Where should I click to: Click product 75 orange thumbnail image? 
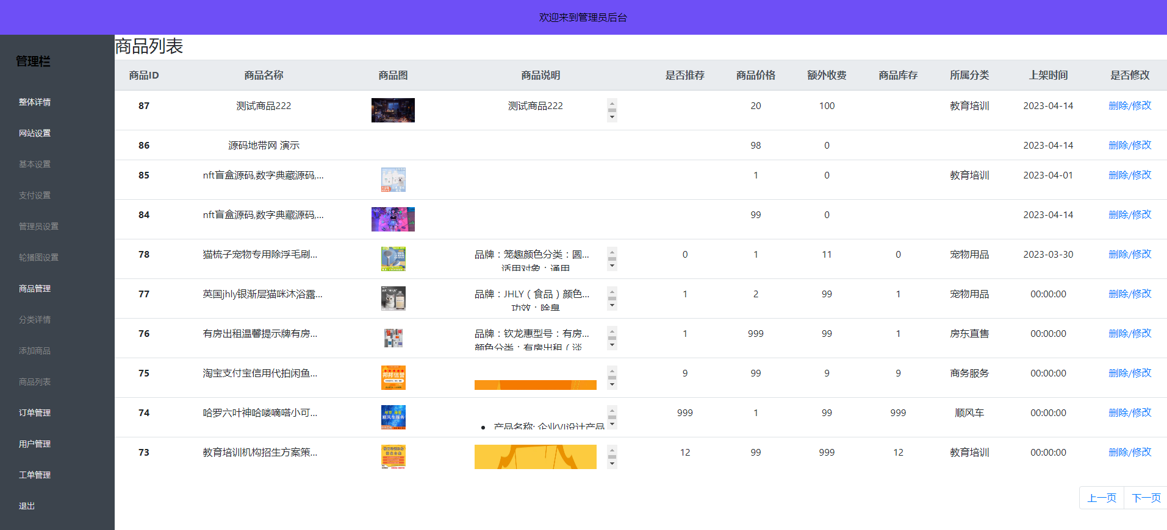click(393, 378)
